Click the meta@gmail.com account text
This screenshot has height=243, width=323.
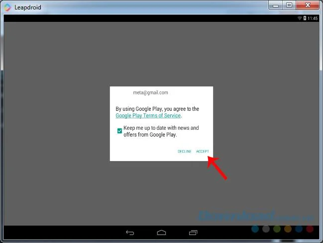tap(150, 92)
